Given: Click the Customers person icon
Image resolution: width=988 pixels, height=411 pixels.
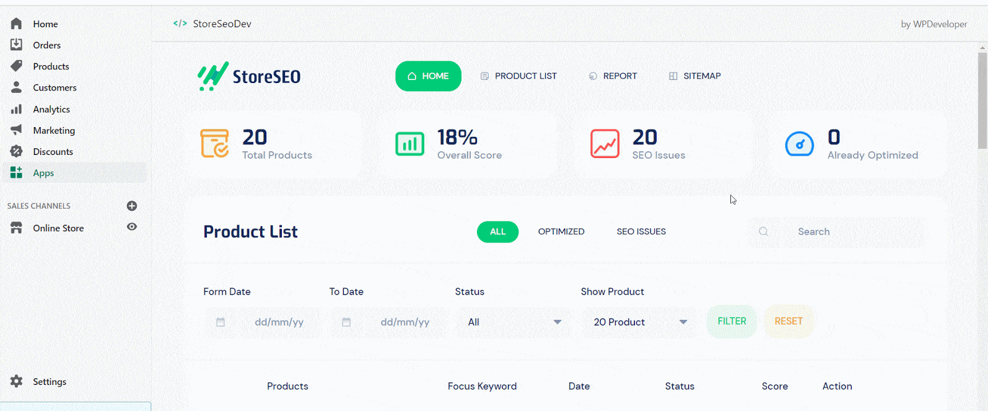Looking at the screenshot, I should [16, 87].
